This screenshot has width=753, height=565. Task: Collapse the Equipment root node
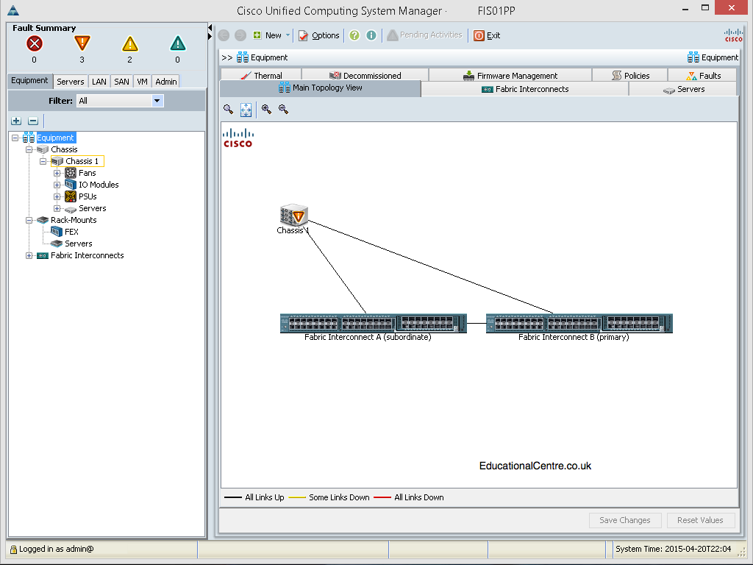pos(15,138)
